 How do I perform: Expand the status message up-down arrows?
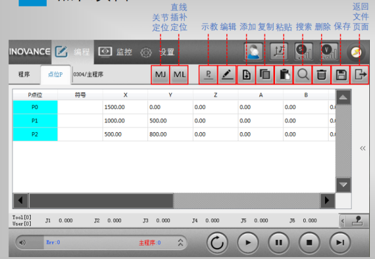[x=181, y=242]
